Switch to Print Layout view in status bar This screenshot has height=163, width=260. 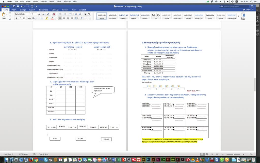pos(202,154)
